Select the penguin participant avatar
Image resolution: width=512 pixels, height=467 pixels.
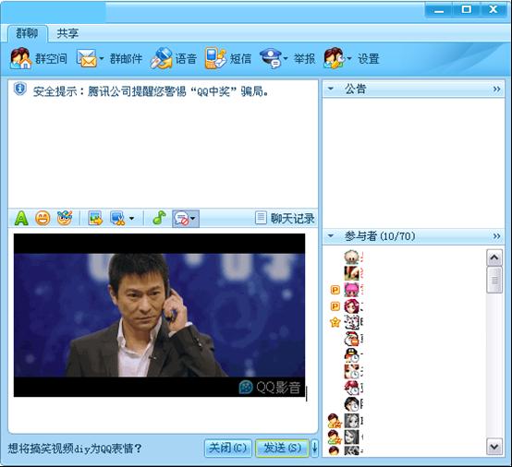tap(352, 354)
